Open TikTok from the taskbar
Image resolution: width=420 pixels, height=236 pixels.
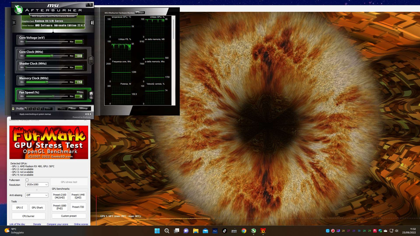224,230
